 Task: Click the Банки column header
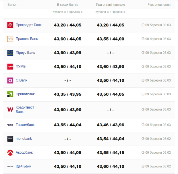[x=12, y=5]
